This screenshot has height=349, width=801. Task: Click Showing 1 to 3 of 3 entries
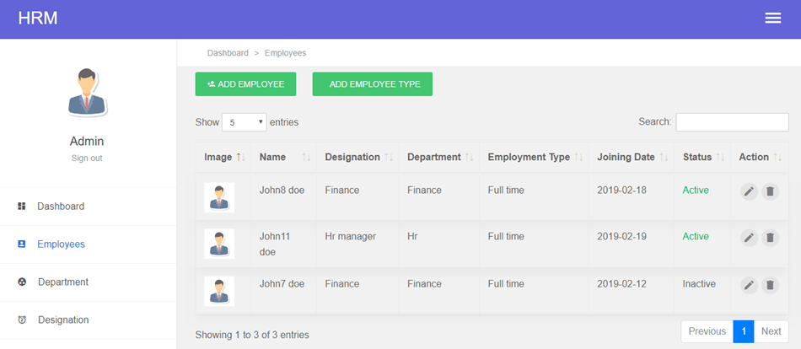tap(252, 336)
